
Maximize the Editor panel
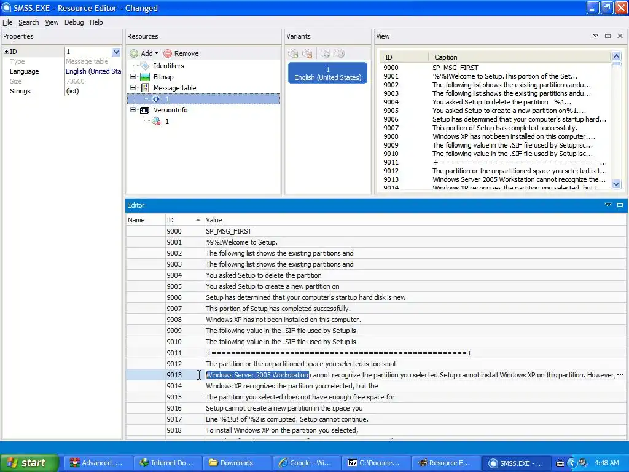point(620,205)
